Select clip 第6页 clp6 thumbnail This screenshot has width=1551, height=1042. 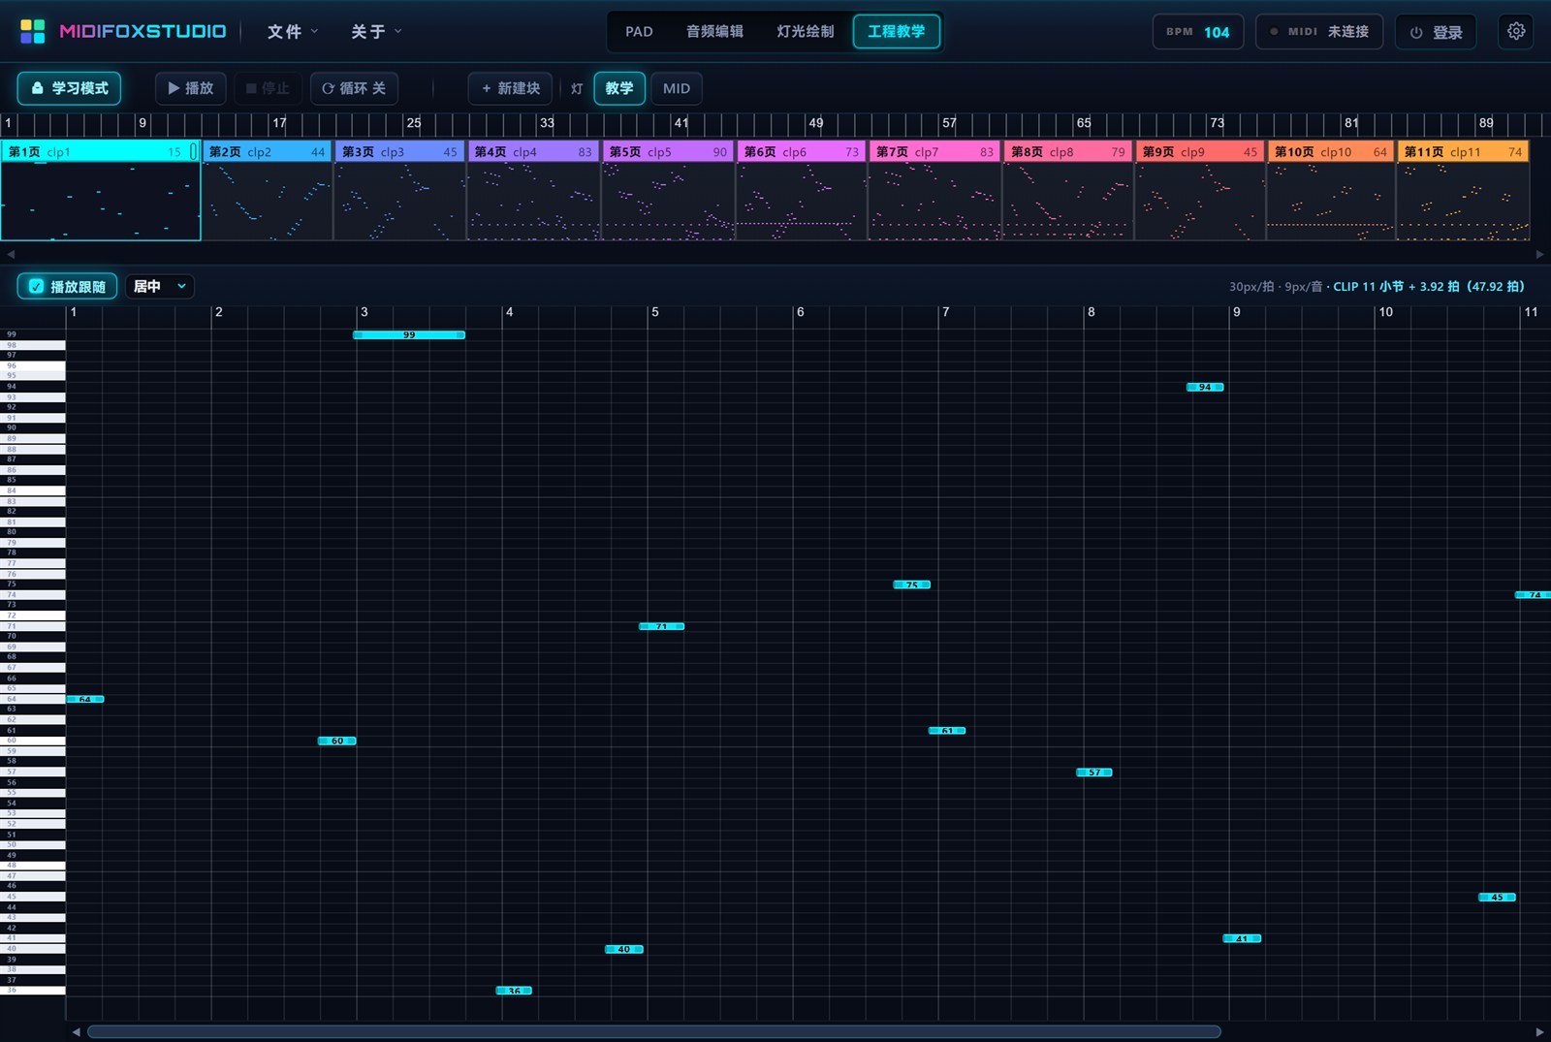tap(801, 190)
